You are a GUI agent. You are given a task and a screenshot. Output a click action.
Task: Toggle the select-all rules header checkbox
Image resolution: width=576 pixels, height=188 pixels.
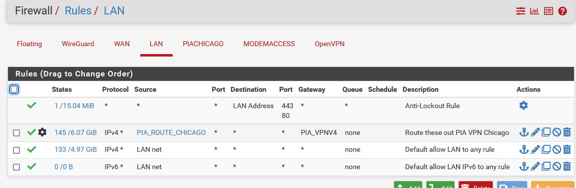tap(13, 89)
